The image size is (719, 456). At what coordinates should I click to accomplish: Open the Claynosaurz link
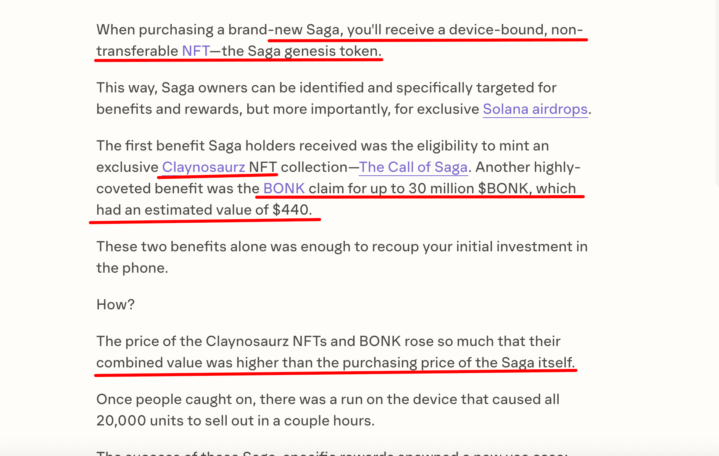click(203, 167)
